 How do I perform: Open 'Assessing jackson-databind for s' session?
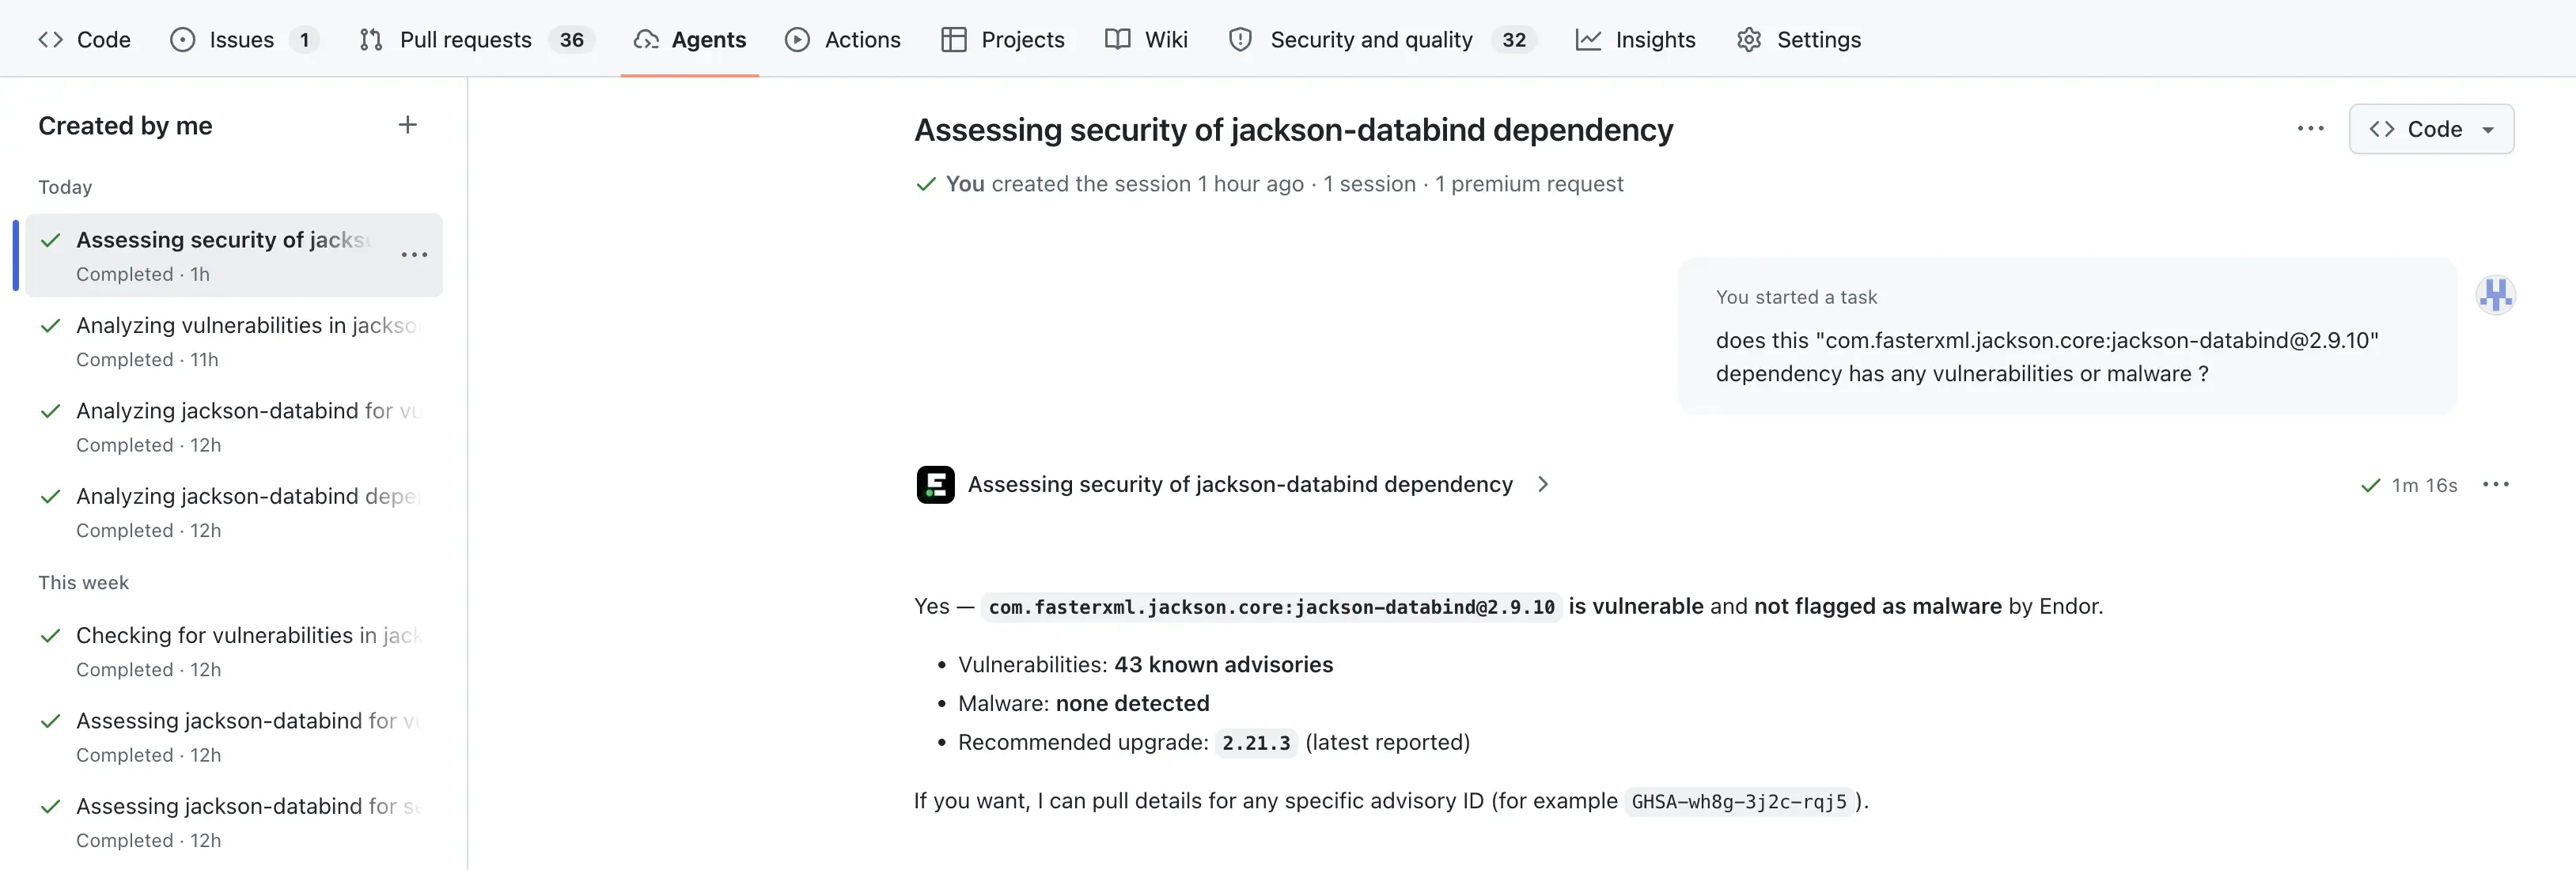click(234, 822)
